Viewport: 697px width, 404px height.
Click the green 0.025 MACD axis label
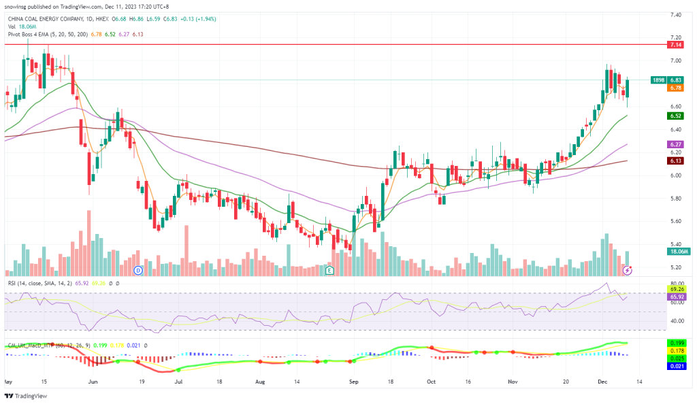coord(677,358)
